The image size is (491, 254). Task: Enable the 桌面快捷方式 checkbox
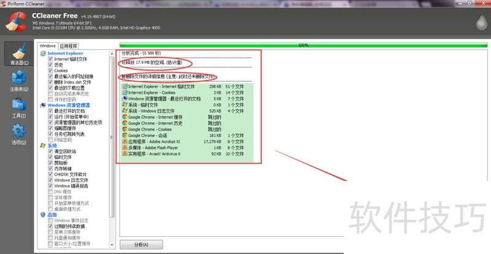50,209
